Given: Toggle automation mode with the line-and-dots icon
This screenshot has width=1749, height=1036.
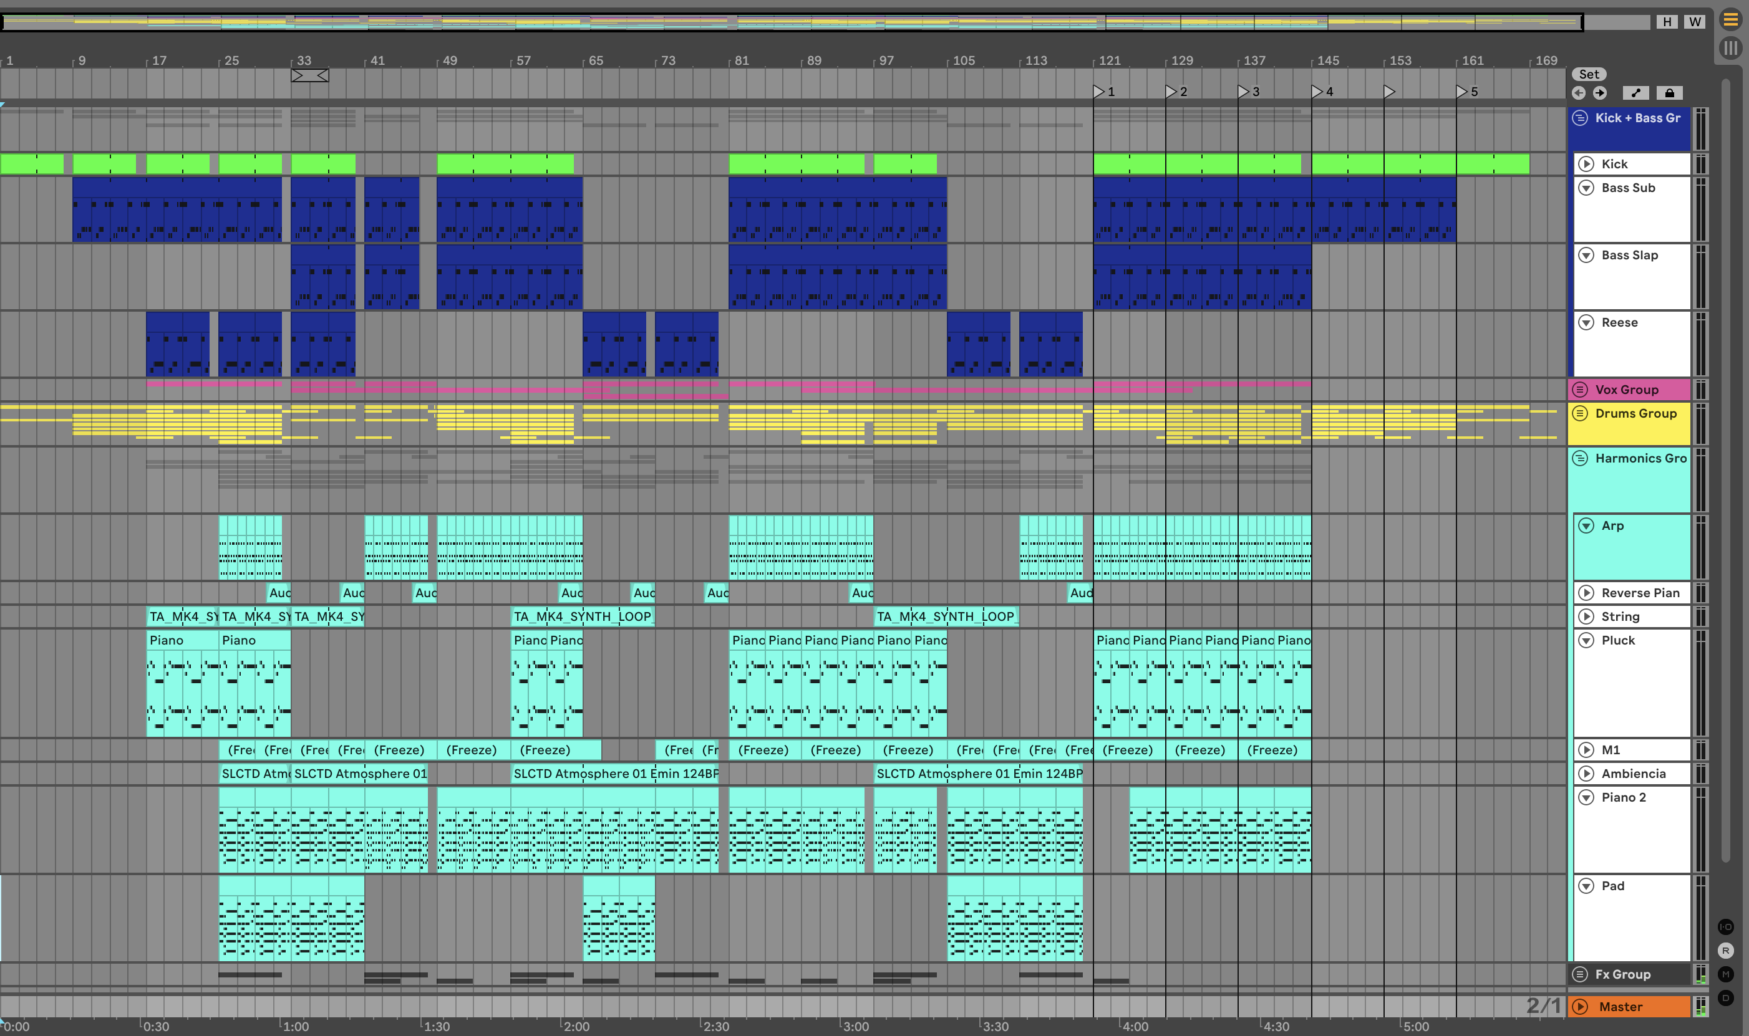Looking at the screenshot, I should point(1636,93).
